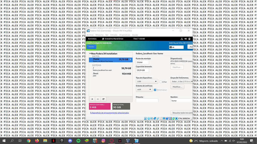
Task: Click VirtualBox recording status icon
Action: click(x=167, y=118)
